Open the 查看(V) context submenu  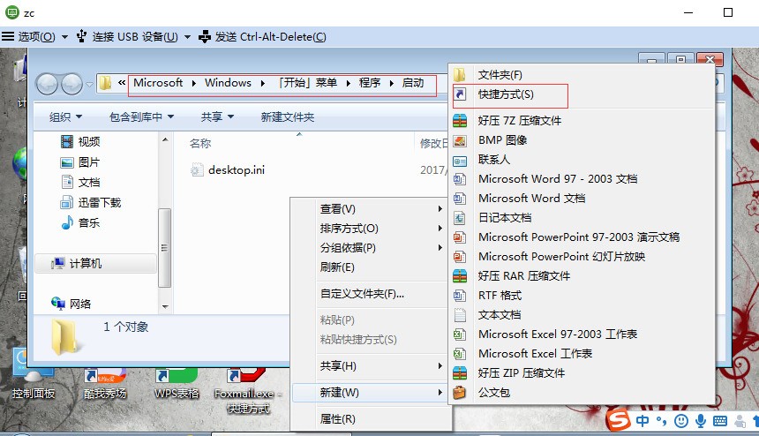(381, 208)
